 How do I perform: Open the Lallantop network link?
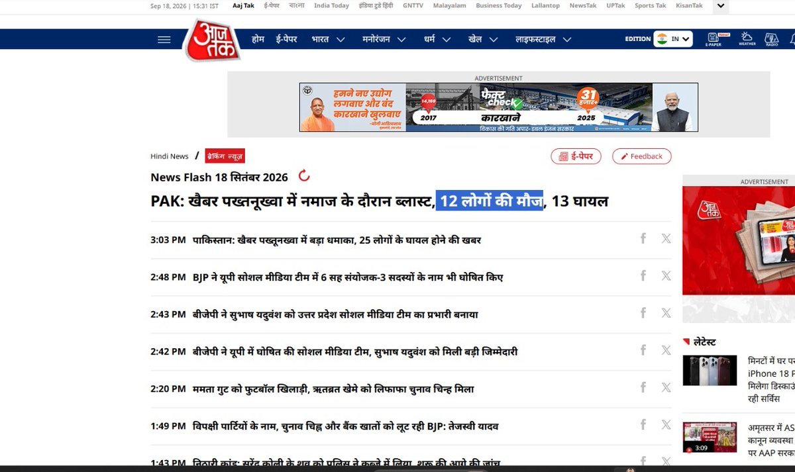coord(545,6)
